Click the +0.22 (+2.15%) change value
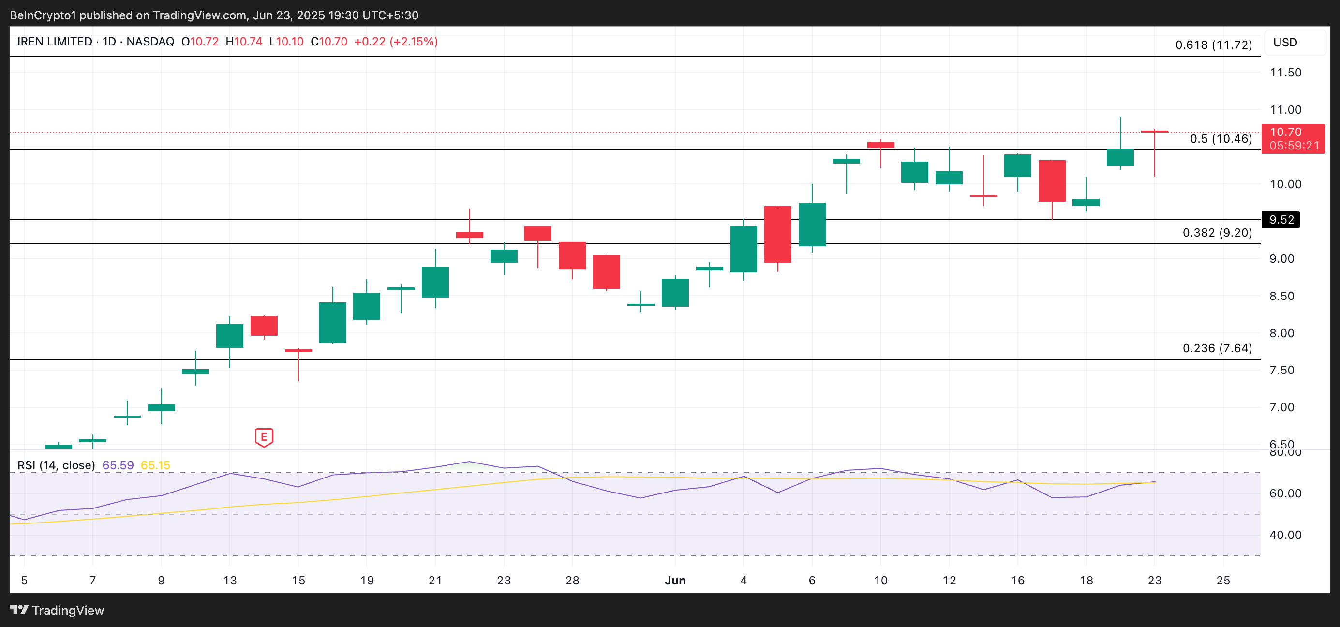The height and width of the screenshot is (627, 1340). 396,42
